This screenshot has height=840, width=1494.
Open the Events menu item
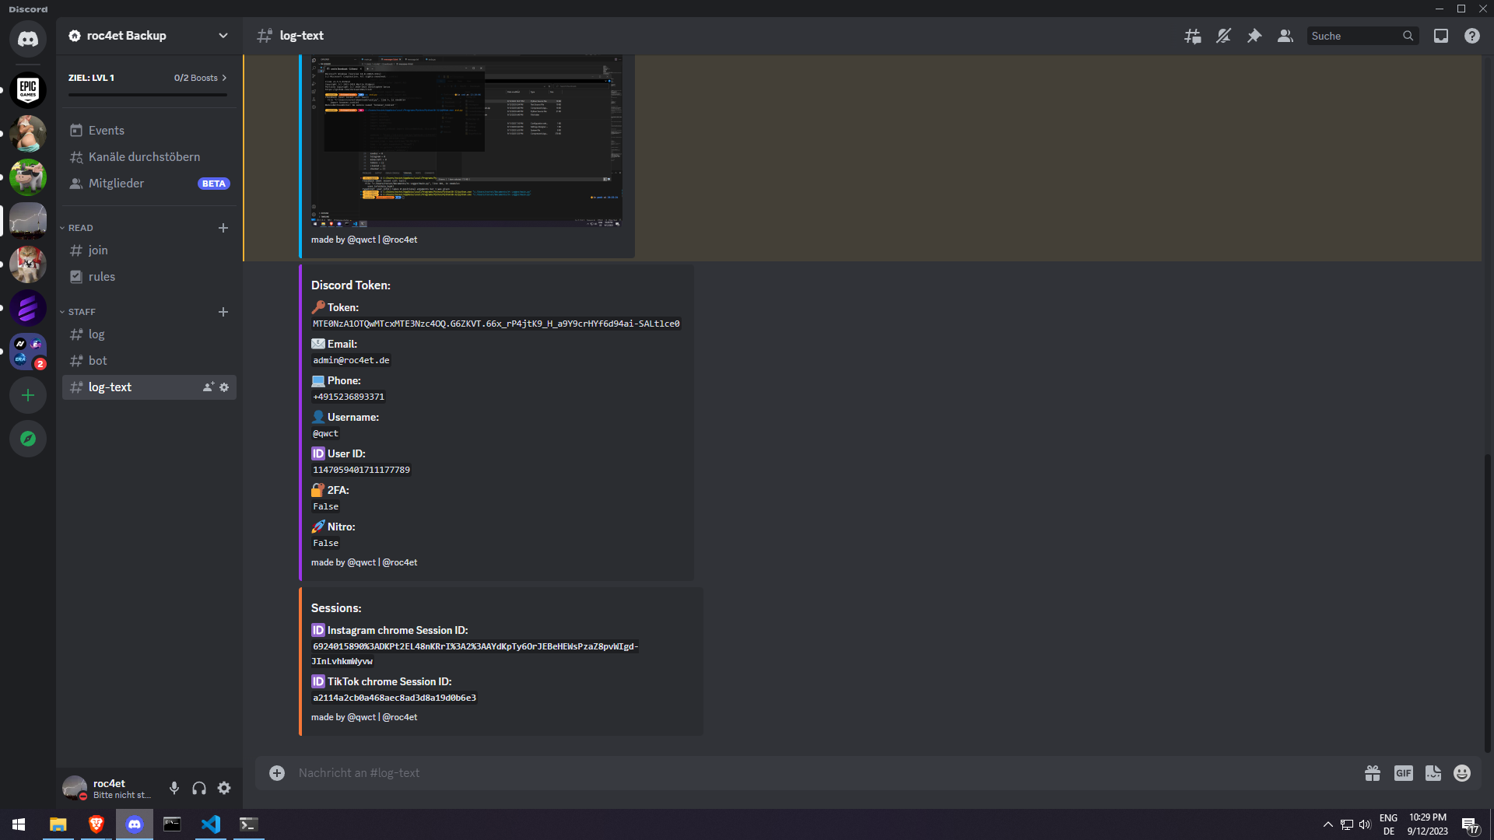pos(107,131)
